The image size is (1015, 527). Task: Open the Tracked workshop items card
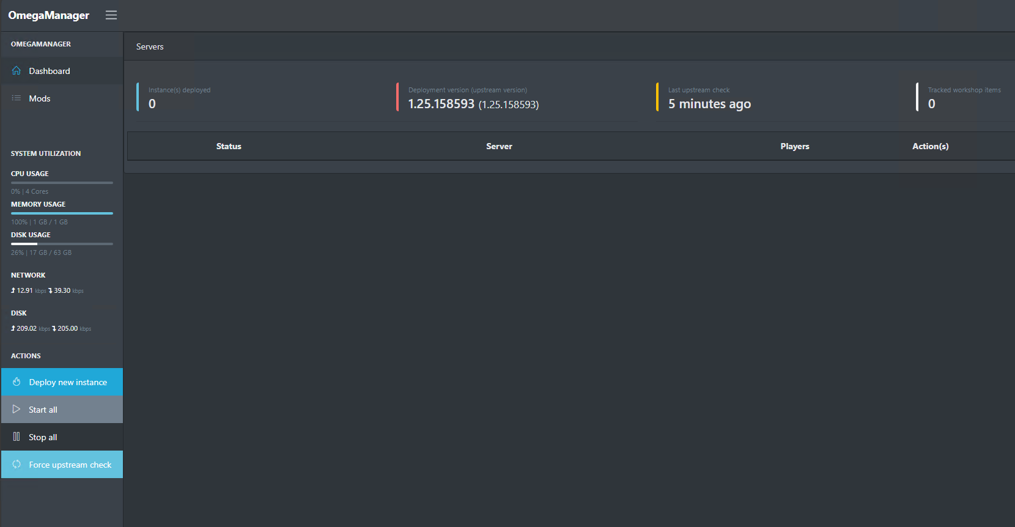click(x=964, y=97)
